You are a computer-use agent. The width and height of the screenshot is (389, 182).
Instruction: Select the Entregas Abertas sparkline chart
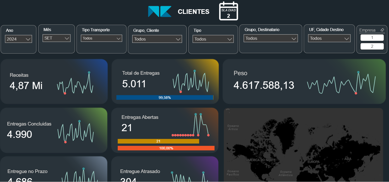[190, 124]
